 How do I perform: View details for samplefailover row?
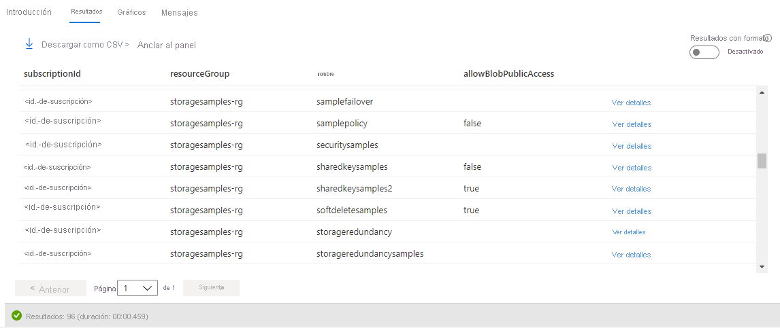click(631, 103)
